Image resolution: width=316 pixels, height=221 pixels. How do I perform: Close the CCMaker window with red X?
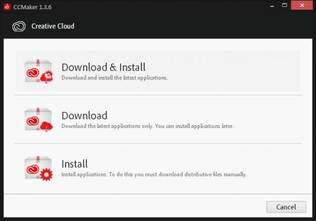[x=302, y=5]
